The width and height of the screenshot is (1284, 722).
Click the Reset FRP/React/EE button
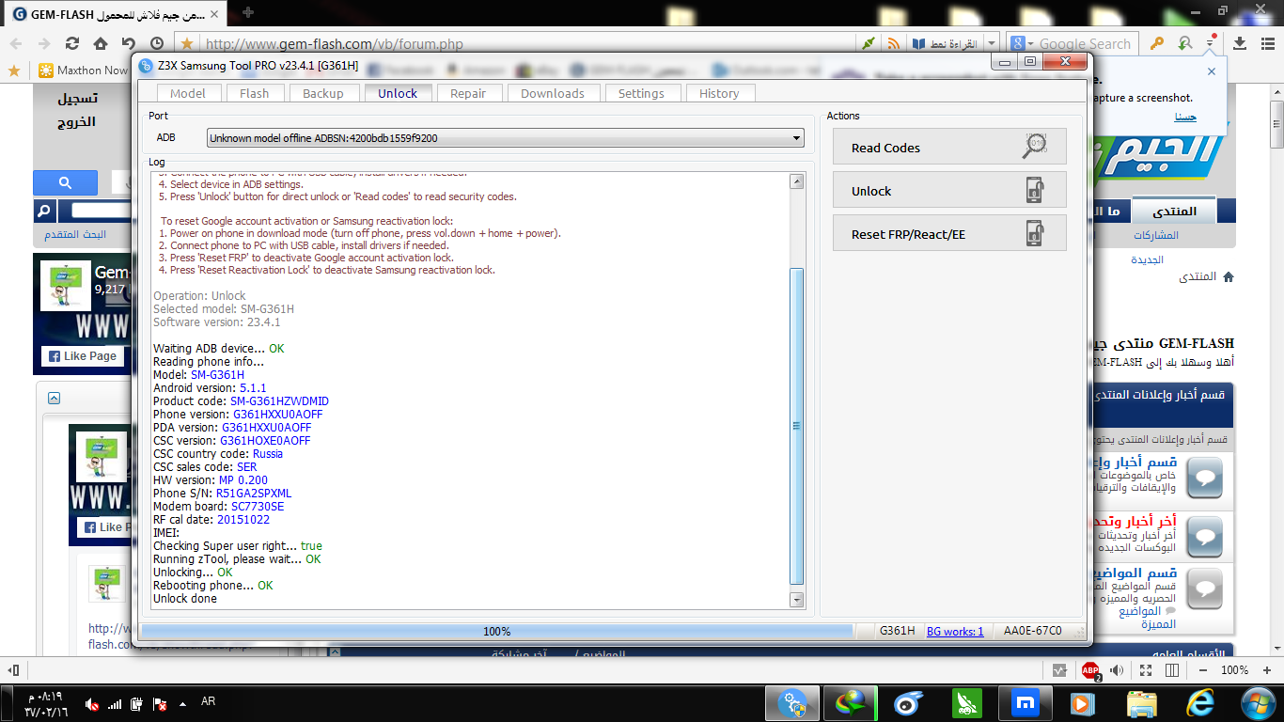(x=949, y=233)
